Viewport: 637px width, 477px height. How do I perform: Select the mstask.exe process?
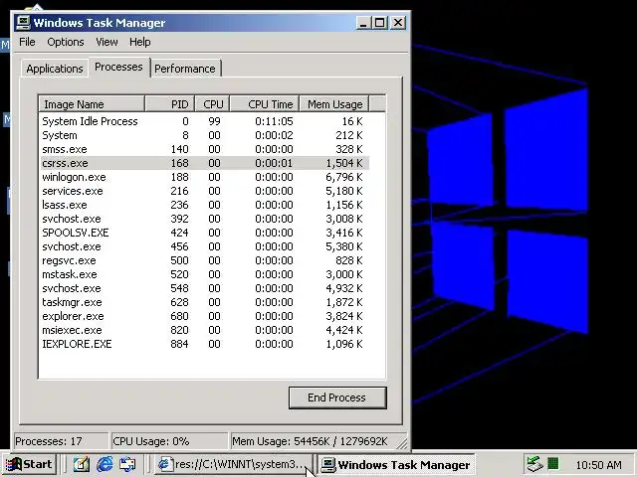204,274
